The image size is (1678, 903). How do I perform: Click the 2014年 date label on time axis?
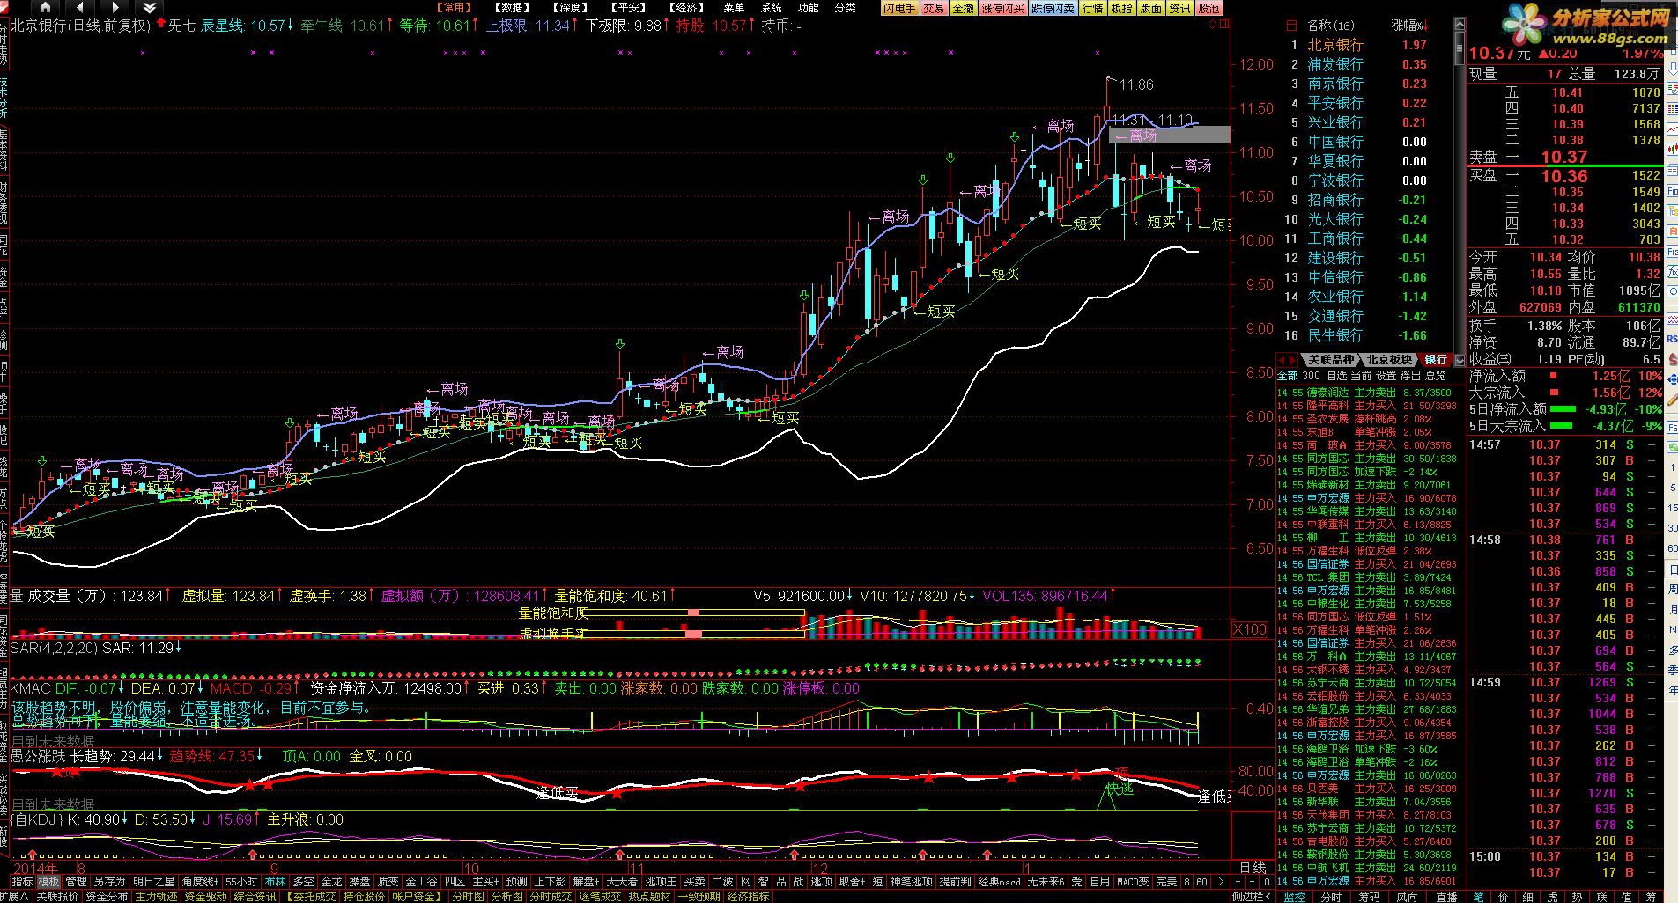35,868
